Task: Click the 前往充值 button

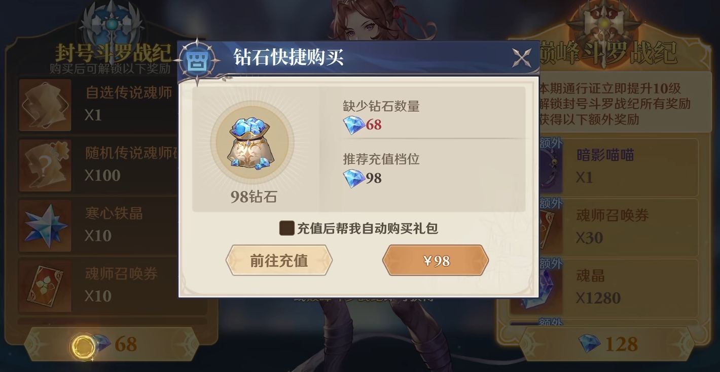Action: (279, 261)
